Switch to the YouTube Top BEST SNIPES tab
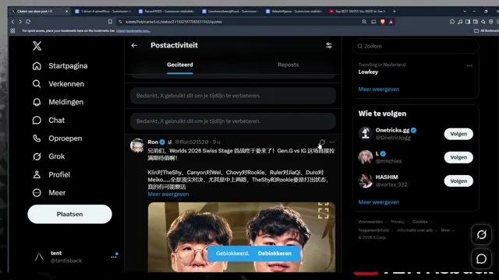Screen dimensions: 499x280 coord(357,12)
